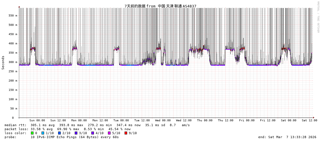Image resolution: width=321 pixels, height=141 pixels.
Task: Select the 'Wed 00:00' time axis label
Action: [163, 120]
